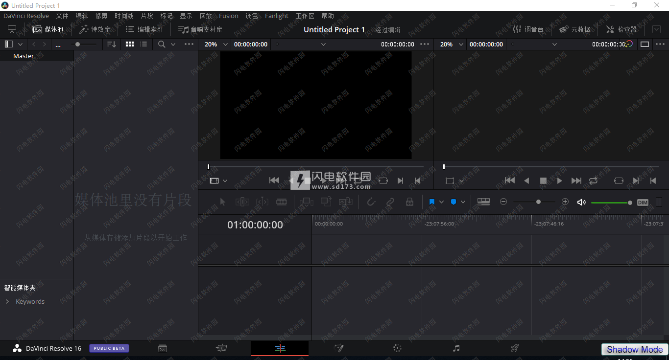Expand the far-right panel expand arrow
The height and width of the screenshot is (360, 669).
pyautogui.click(x=656, y=29)
